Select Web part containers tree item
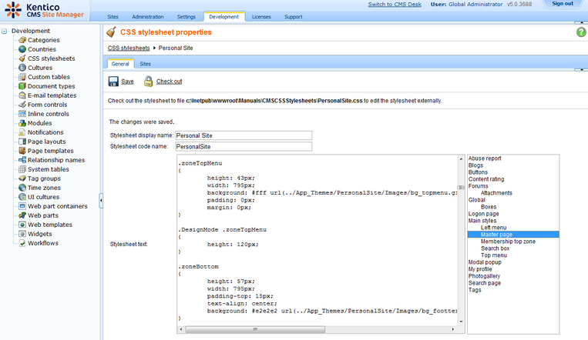The height and width of the screenshot is (340, 588). (x=57, y=206)
